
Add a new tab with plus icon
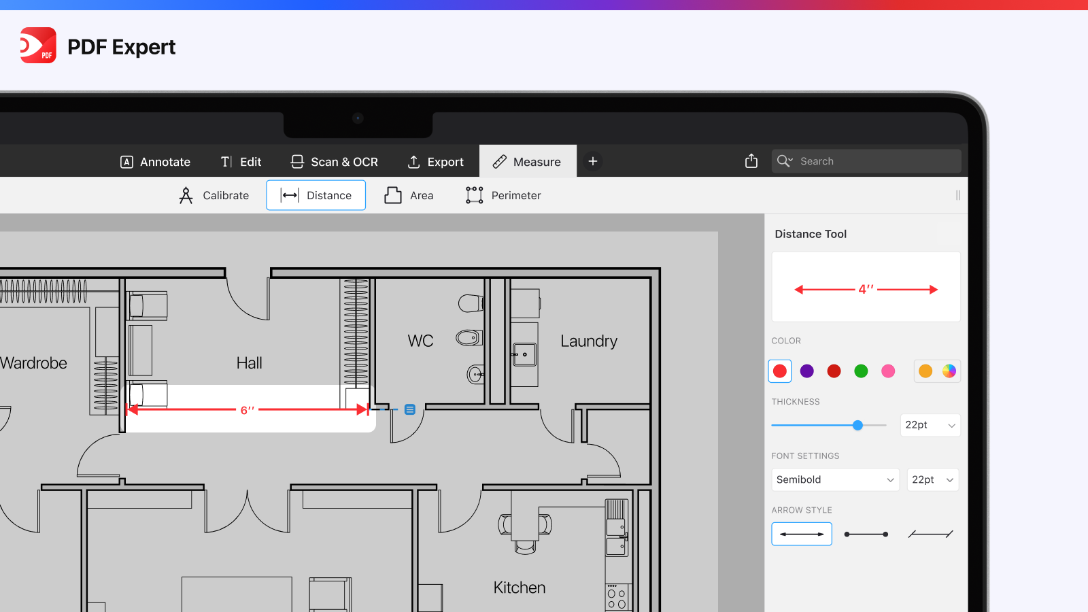click(593, 161)
